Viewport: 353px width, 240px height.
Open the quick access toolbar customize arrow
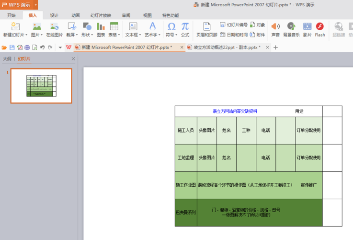(x=60, y=48)
